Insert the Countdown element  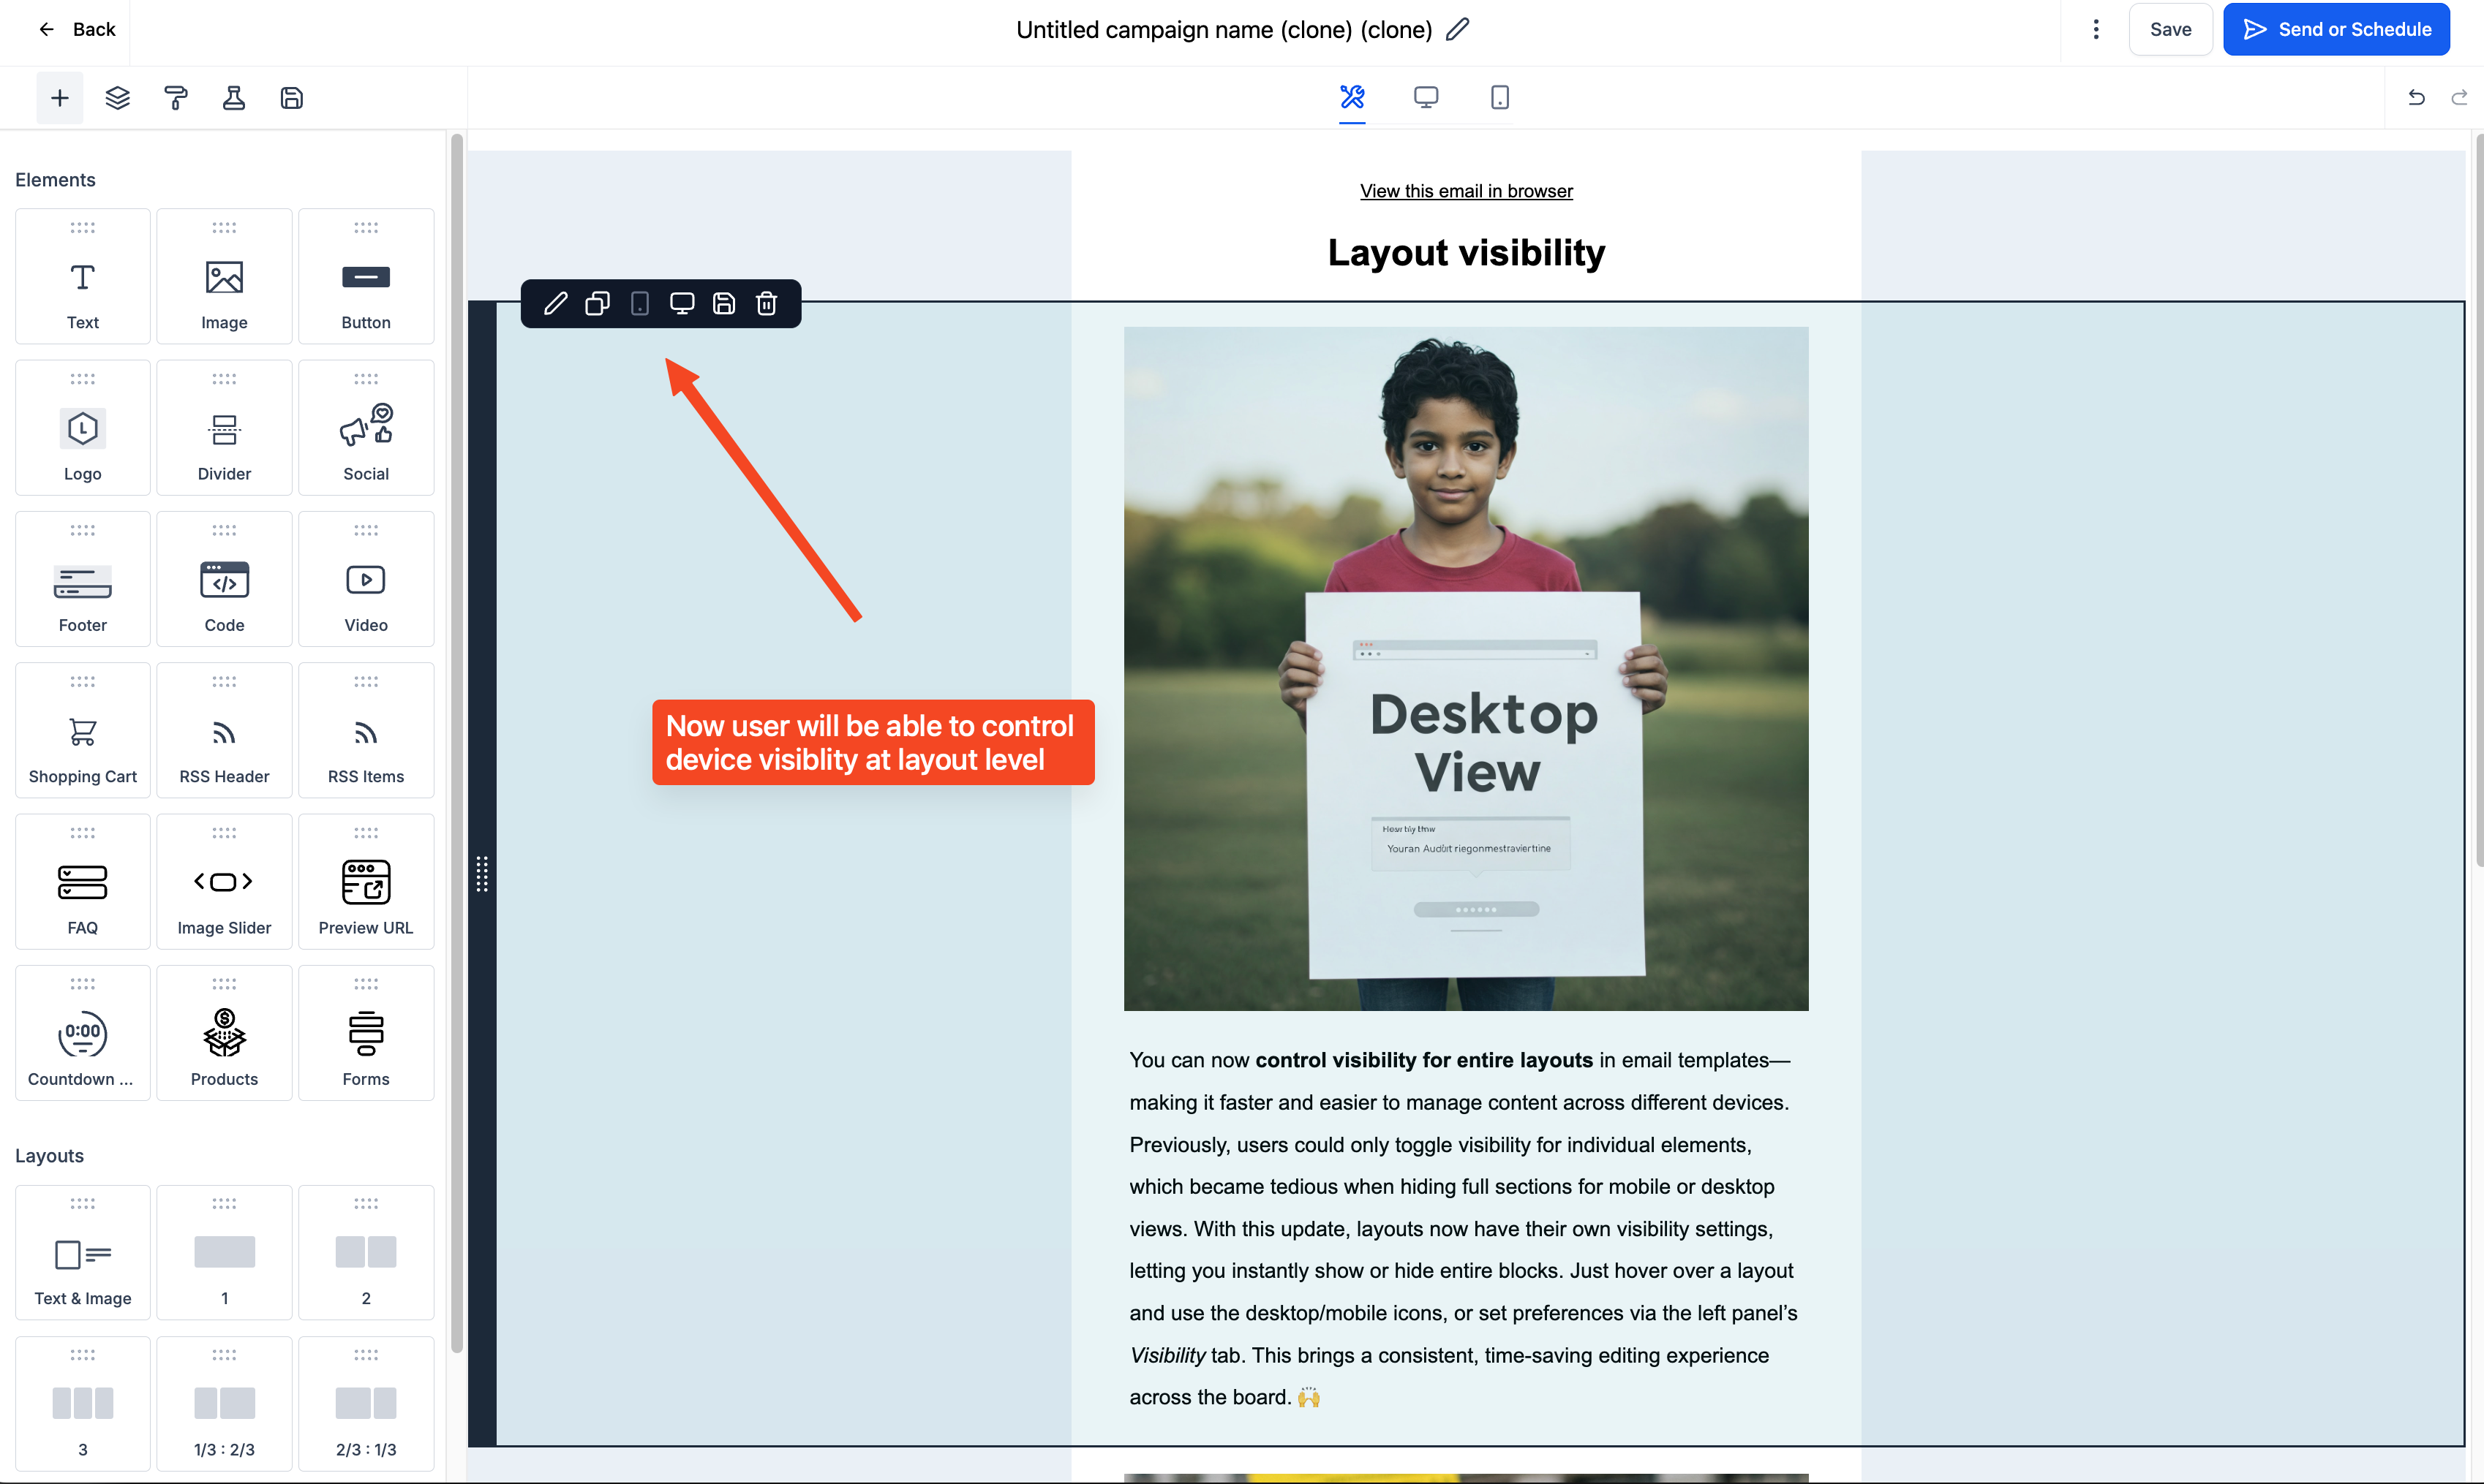82,1032
